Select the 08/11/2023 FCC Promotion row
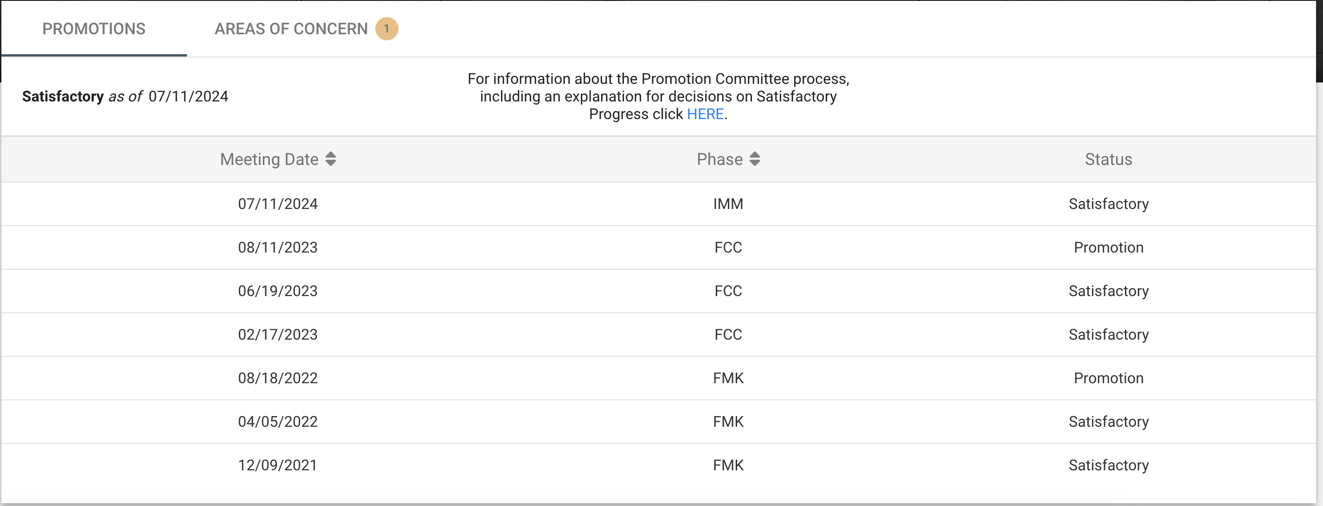1323x506 pixels. pyautogui.click(x=658, y=247)
